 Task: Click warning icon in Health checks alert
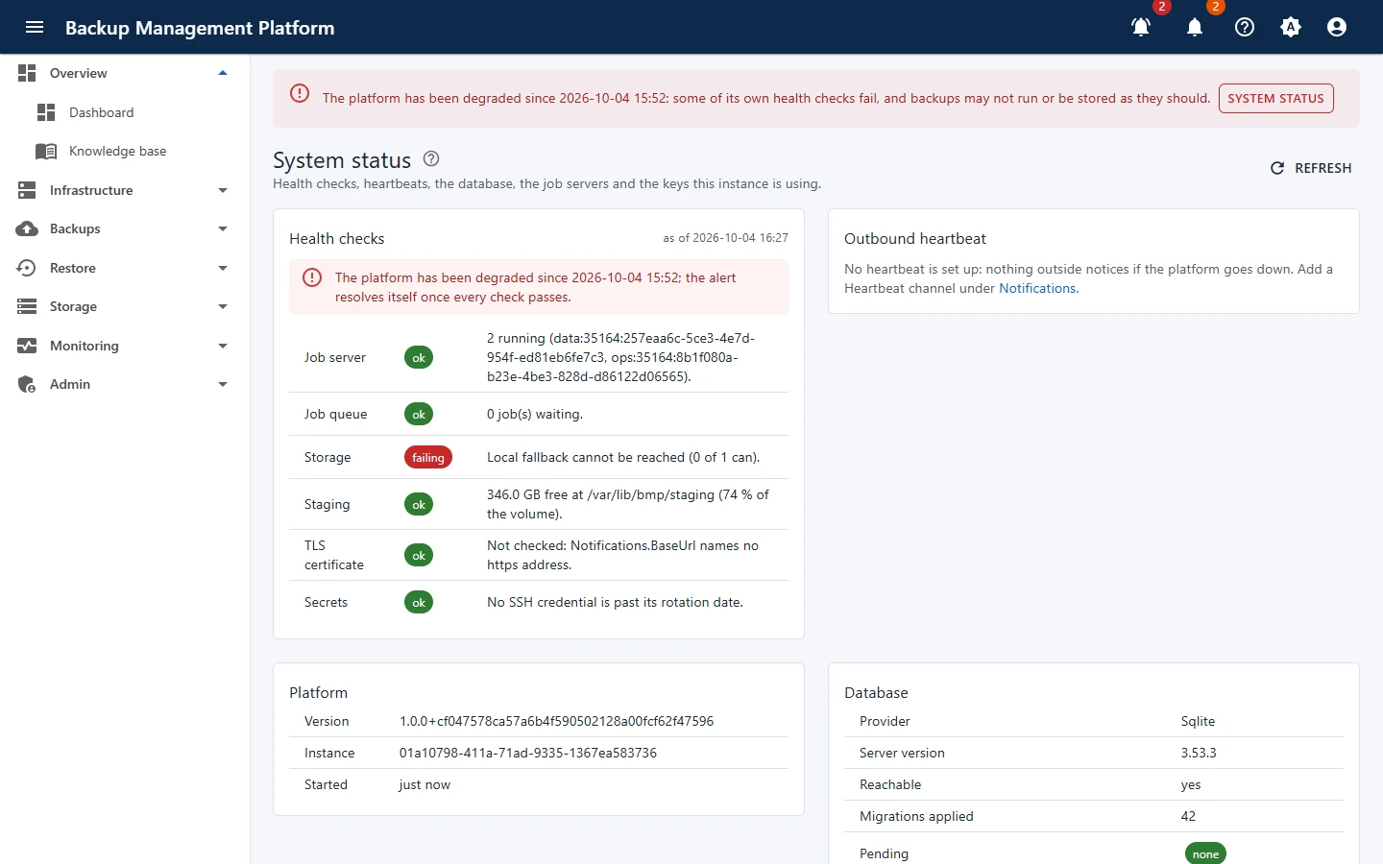pyautogui.click(x=312, y=277)
